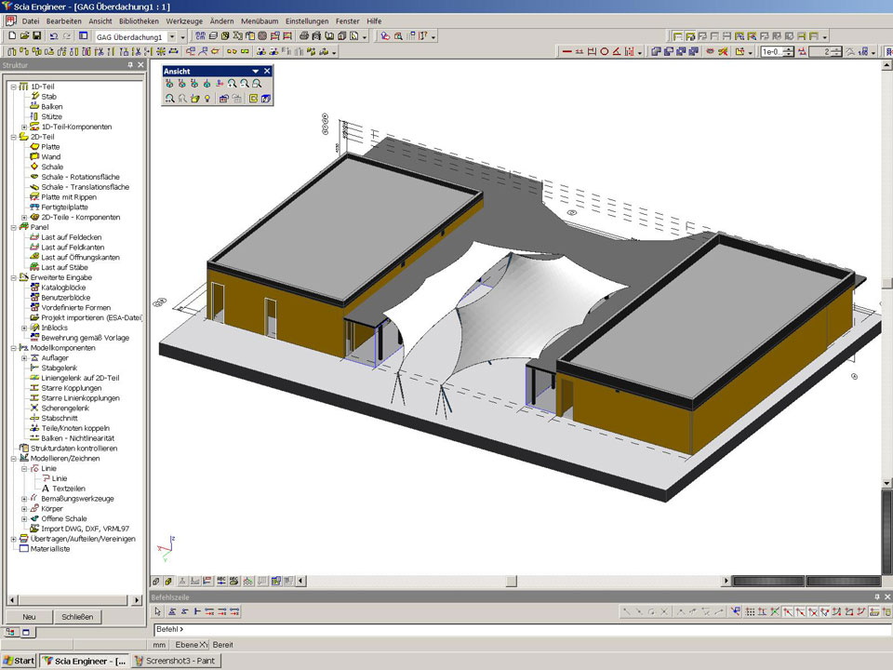Click the Open file folder icon
893x670 pixels.
pyautogui.click(x=24, y=36)
